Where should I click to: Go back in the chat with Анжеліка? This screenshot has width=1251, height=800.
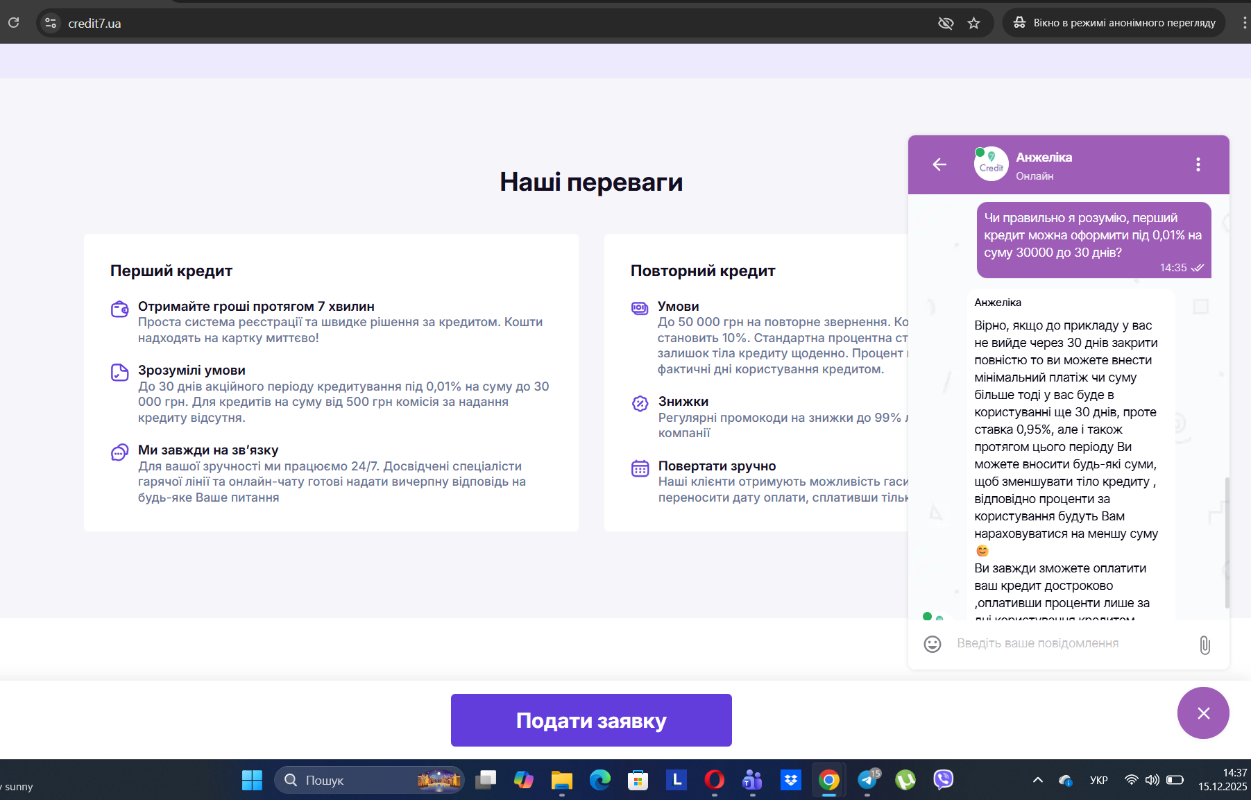(x=939, y=164)
